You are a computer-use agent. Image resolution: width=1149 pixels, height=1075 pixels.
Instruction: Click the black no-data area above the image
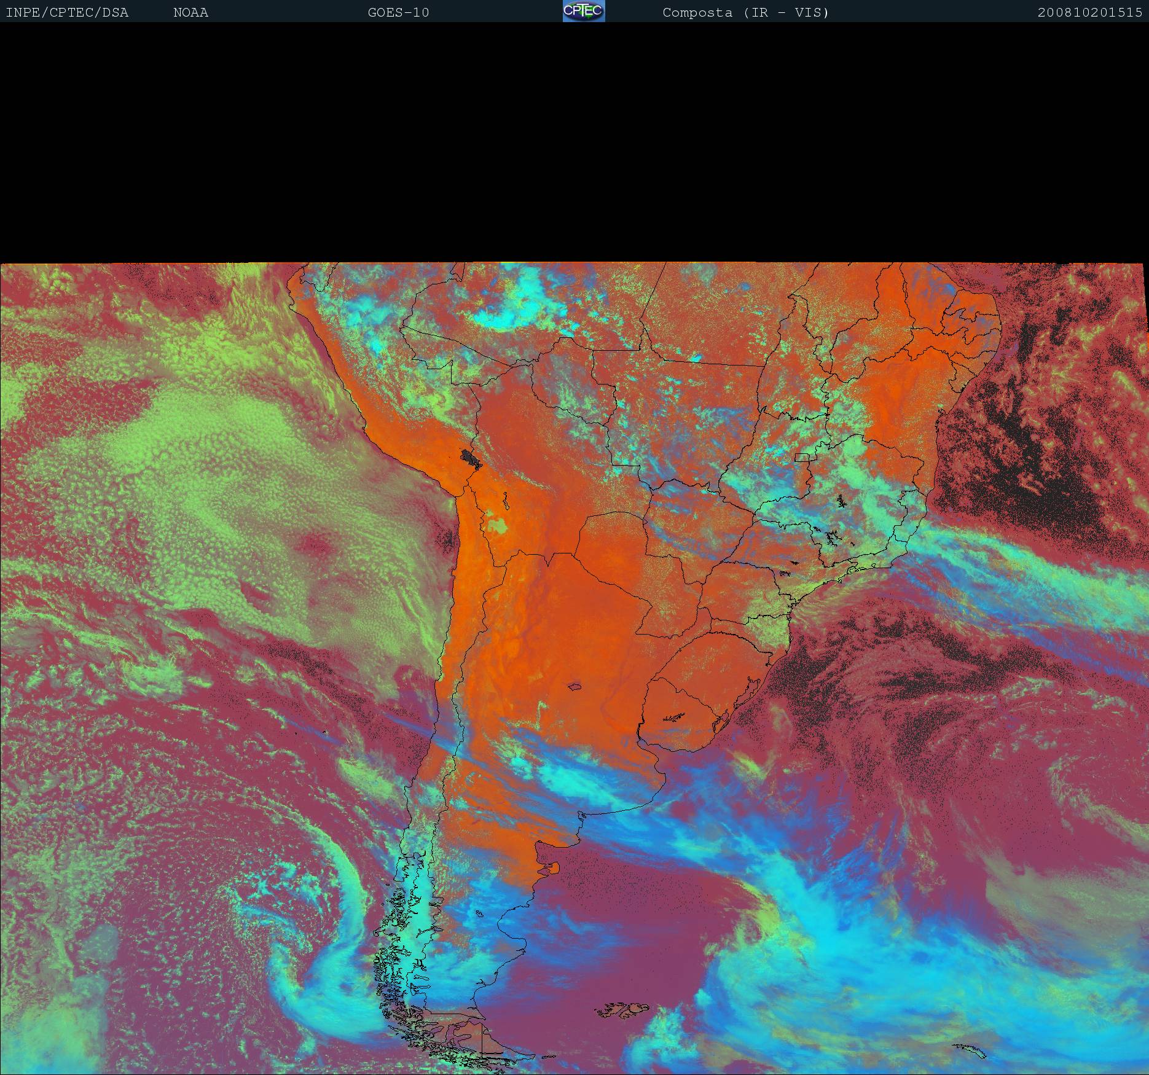[x=574, y=141]
